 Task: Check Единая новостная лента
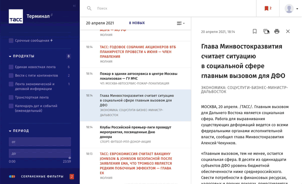11,67
